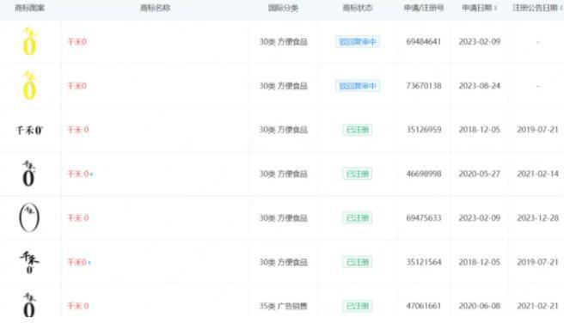This screenshot has width=564, height=336.
Task: View the calligraphy logo for 35121564
Action: coord(29,262)
